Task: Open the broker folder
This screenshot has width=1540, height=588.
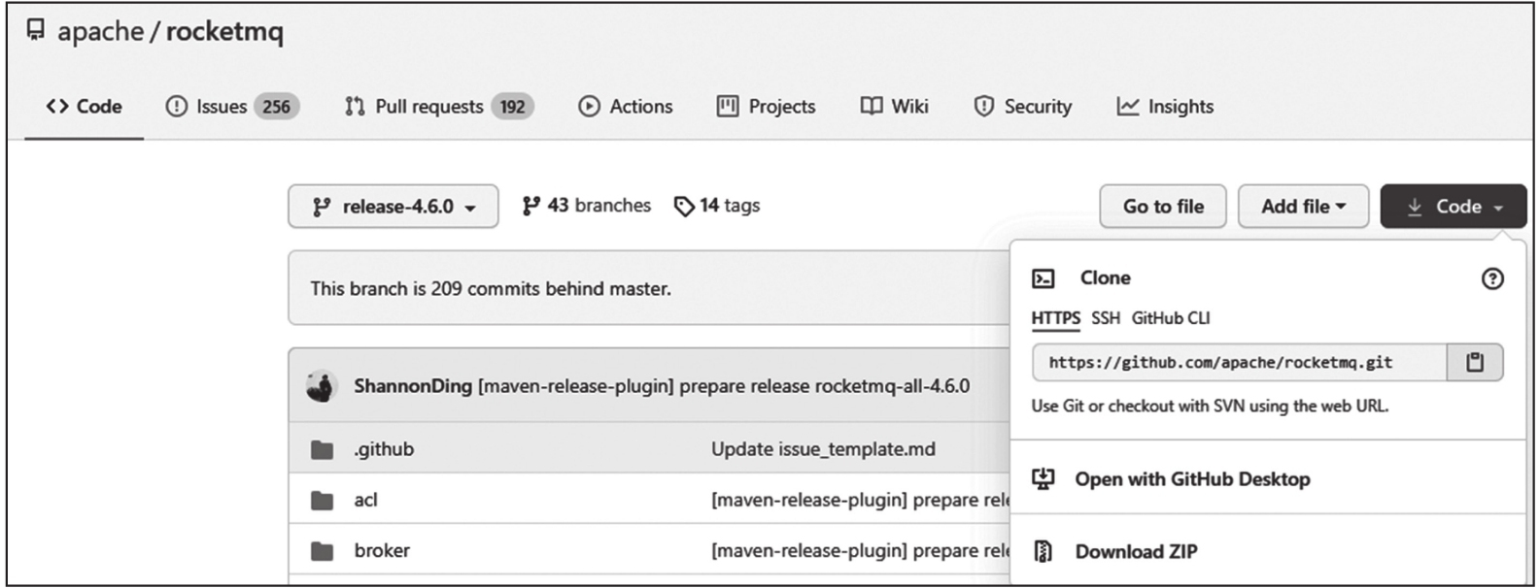Action: coord(382,550)
